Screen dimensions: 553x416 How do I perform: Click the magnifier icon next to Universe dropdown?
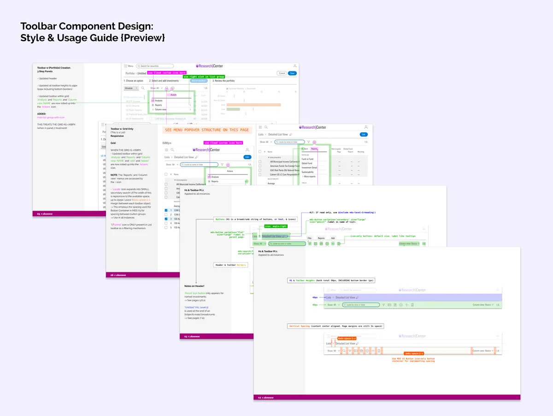[142, 88]
